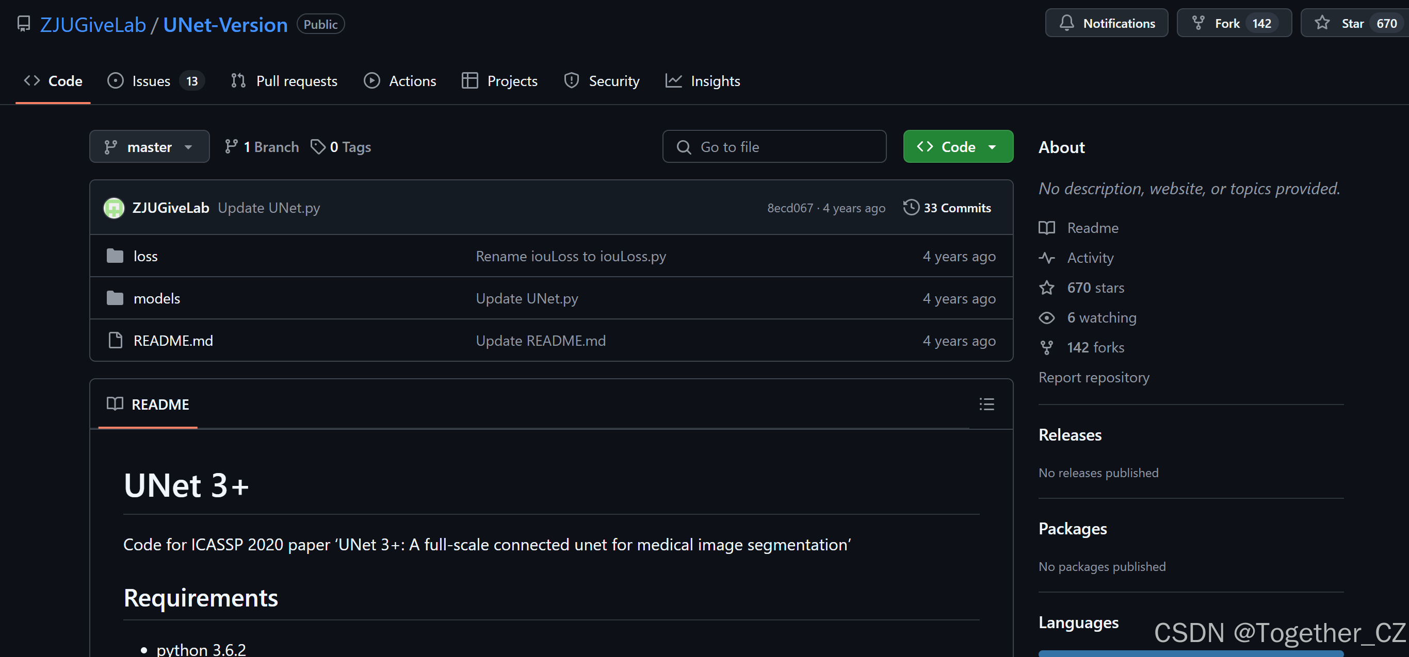Open the master branch dropdown
The width and height of the screenshot is (1409, 657).
(x=149, y=147)
